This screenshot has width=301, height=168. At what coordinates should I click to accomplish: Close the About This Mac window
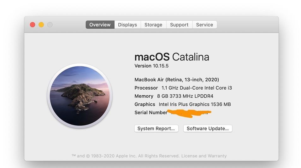click(x=32, y=25)
